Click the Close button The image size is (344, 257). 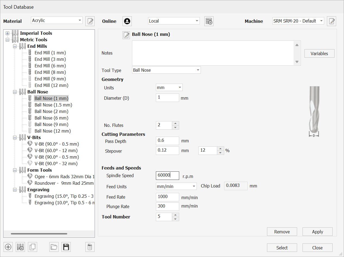point(317,248)
